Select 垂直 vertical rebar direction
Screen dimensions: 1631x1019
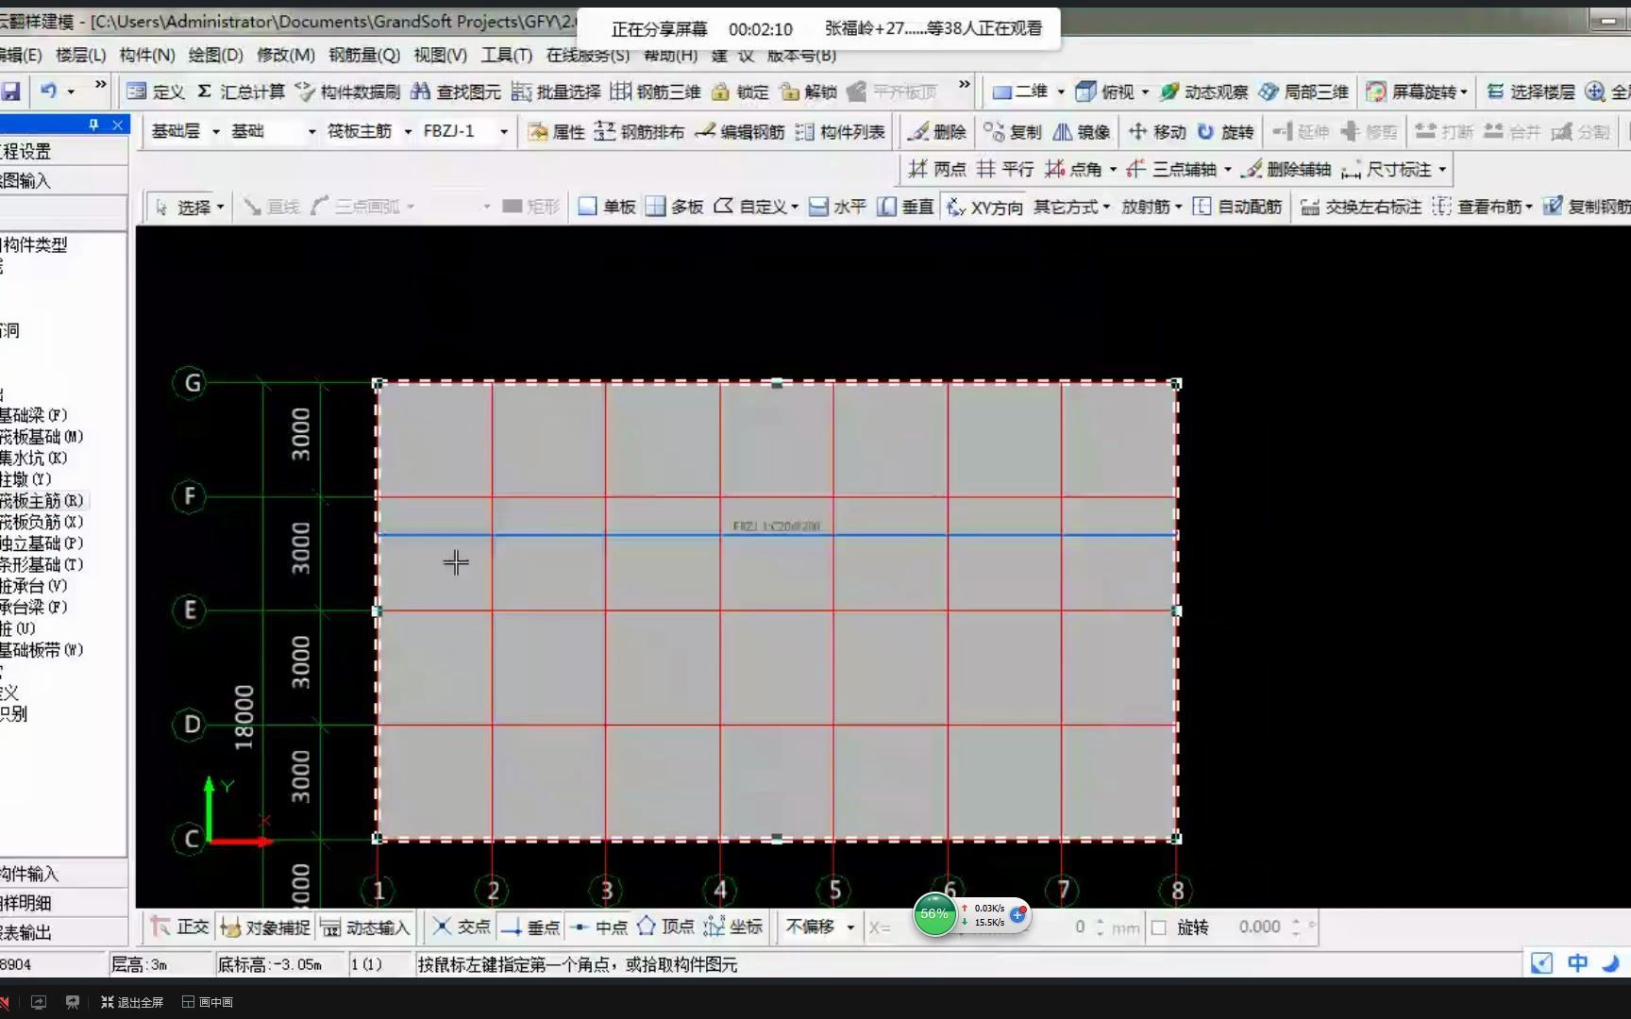906,207
